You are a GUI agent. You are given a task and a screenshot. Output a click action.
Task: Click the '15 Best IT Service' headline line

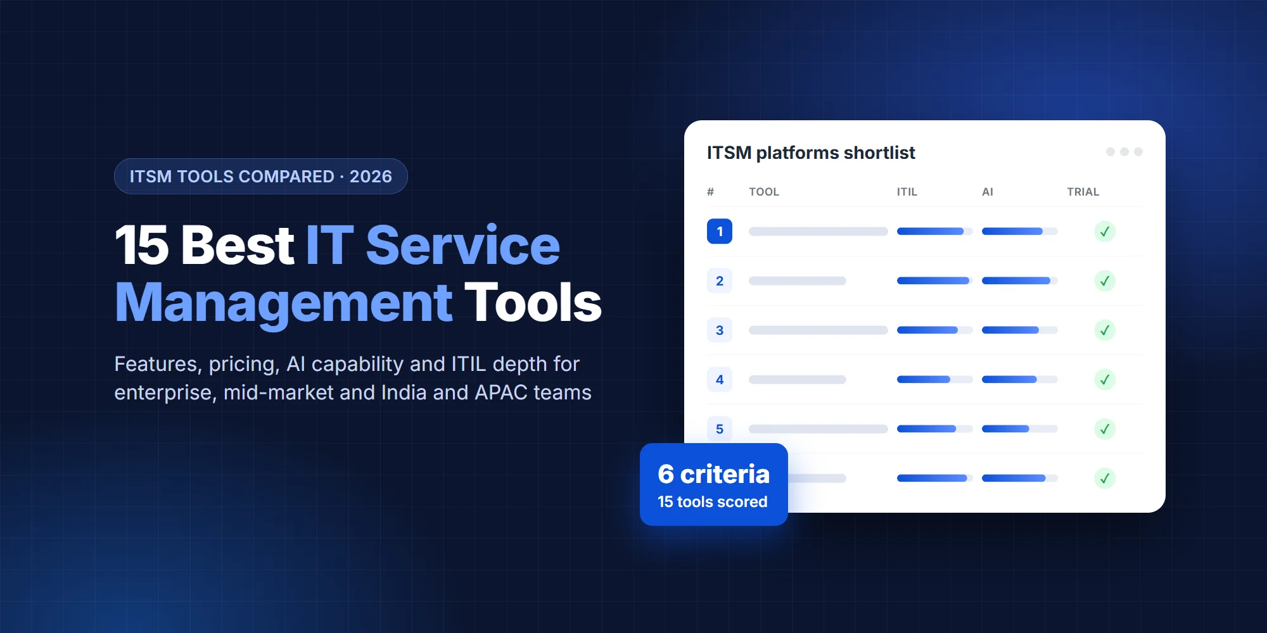coord(338,246)
